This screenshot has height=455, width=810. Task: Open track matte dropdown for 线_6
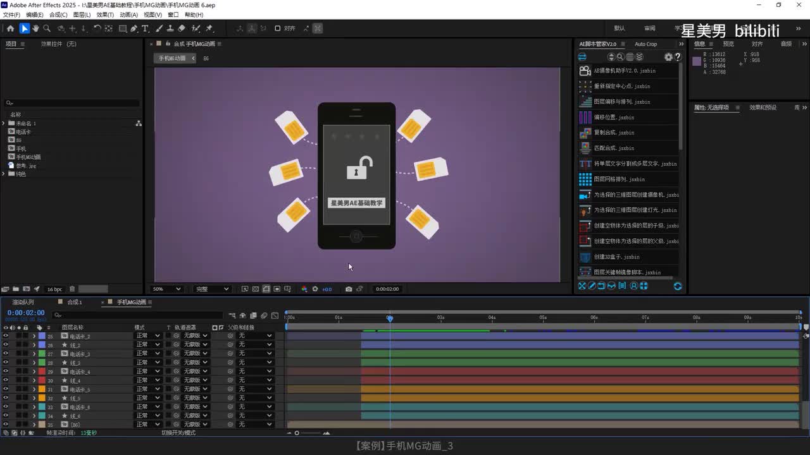click(196, 416)
